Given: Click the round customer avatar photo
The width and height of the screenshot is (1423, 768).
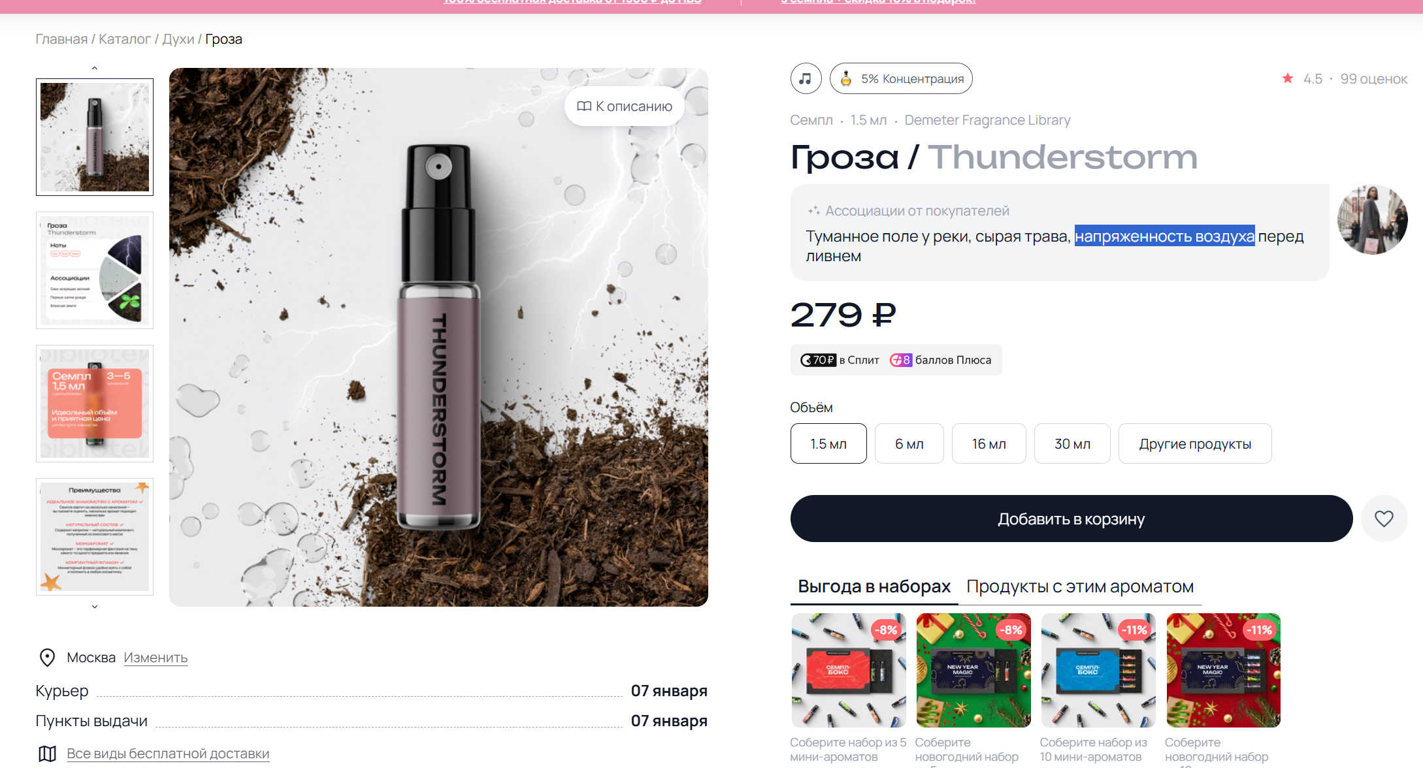Looking at the screenshot, I should point(1373,219).
